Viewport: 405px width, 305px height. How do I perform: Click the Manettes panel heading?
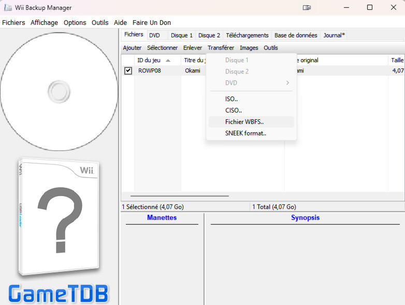click(162, 217)
